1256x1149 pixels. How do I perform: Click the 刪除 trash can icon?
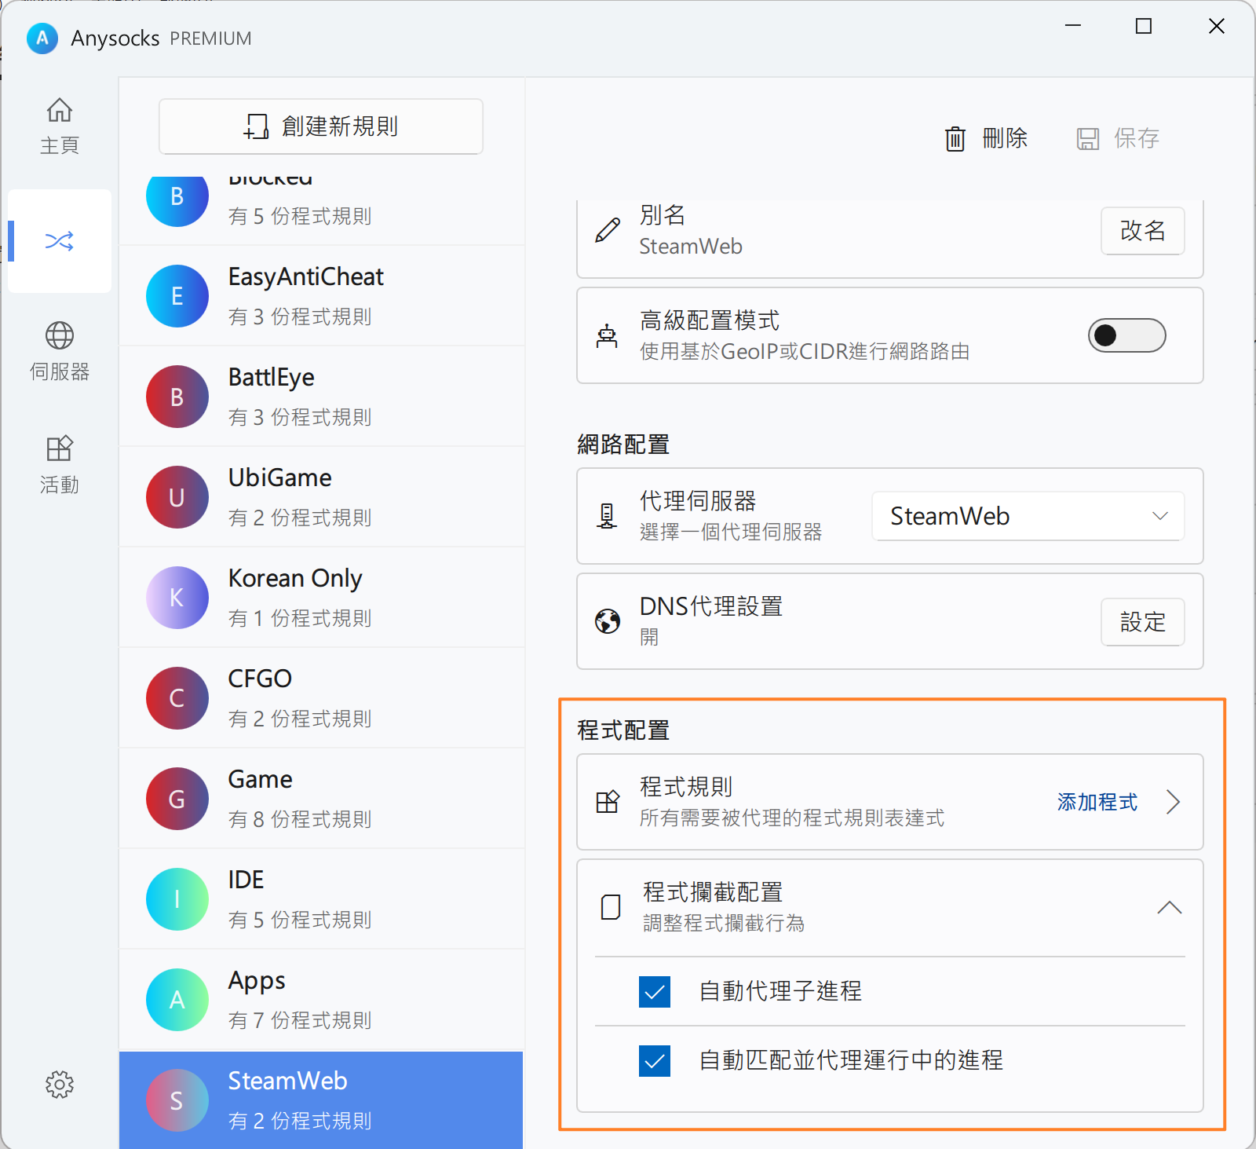[x=955, y=139]
